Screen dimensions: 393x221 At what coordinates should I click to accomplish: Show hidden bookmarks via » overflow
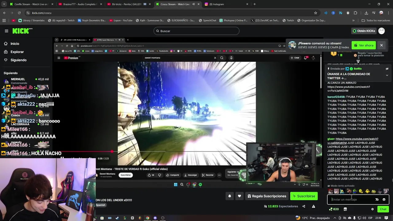[x=353, y=21]
